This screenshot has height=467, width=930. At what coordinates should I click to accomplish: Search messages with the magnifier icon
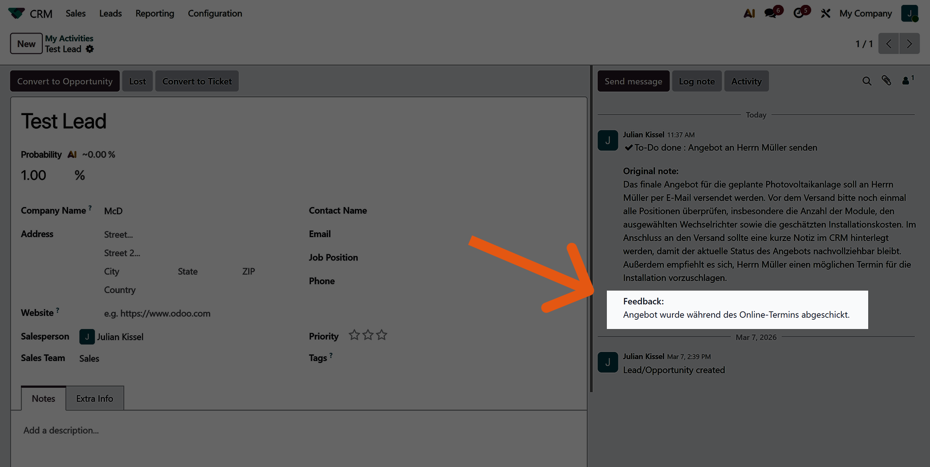pos(867,81)
